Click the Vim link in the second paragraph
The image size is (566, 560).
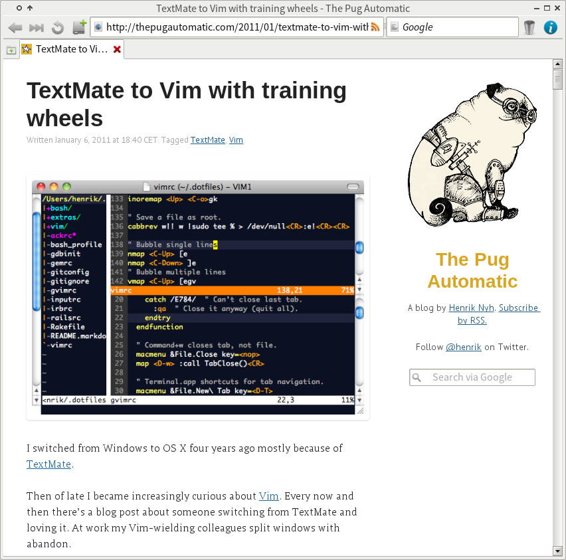pos(268,496)
